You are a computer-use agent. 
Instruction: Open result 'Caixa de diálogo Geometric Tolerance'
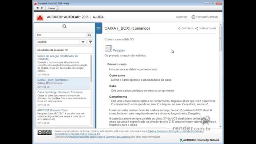click(60, 92)
